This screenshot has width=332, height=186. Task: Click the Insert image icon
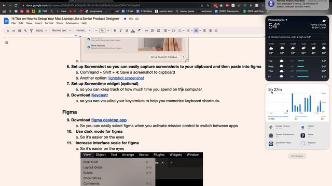[158, 30]
